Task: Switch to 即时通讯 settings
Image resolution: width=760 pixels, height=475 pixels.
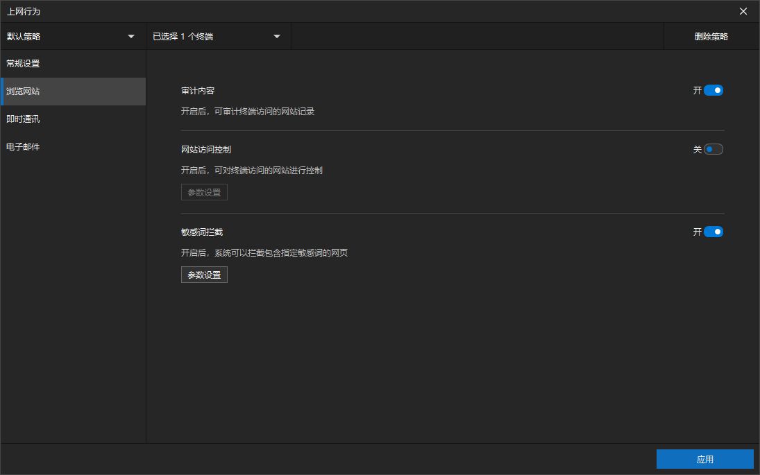Action: [x=73, y=119]
